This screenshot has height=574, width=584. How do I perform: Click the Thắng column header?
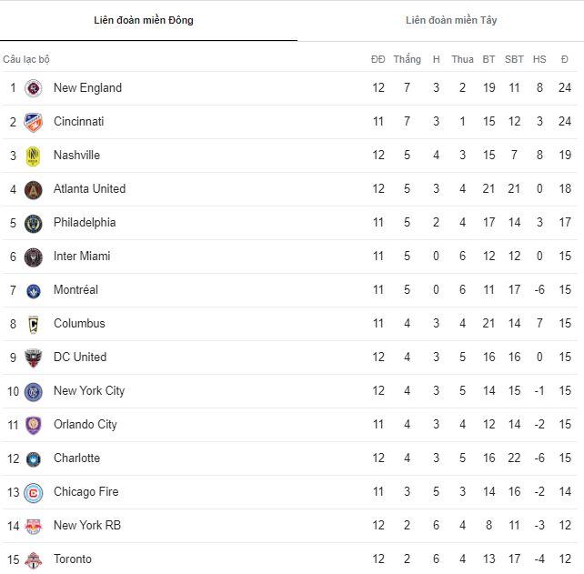pyautogui.click(x=407, y=59)
